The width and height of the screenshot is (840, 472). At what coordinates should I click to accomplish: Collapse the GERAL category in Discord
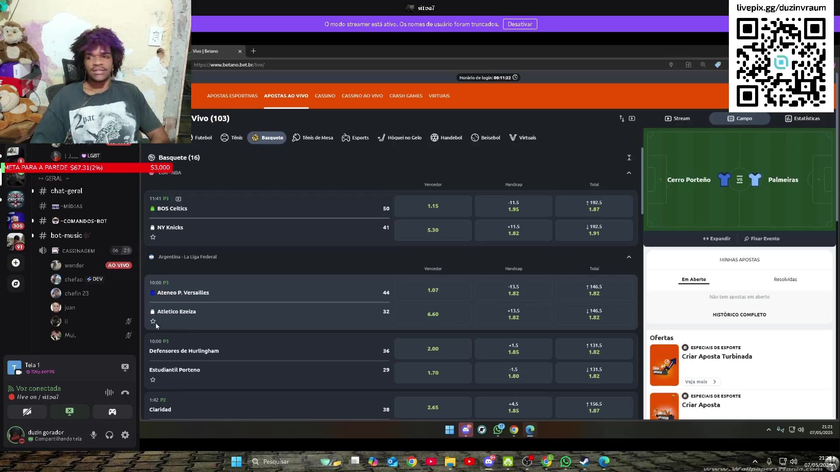(x=54, y=179)
